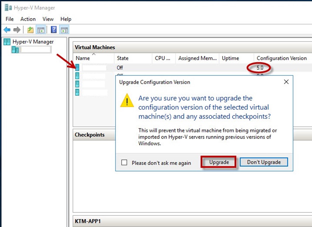Open the Action menu
Image resolution: width=312 pixels, height=227 pixels.
tap(28, 19)
